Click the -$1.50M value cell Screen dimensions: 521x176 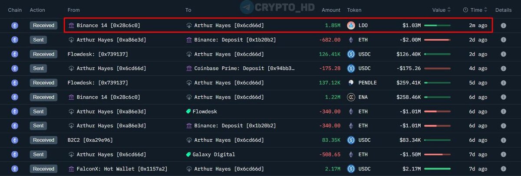(x=410, y=154)
